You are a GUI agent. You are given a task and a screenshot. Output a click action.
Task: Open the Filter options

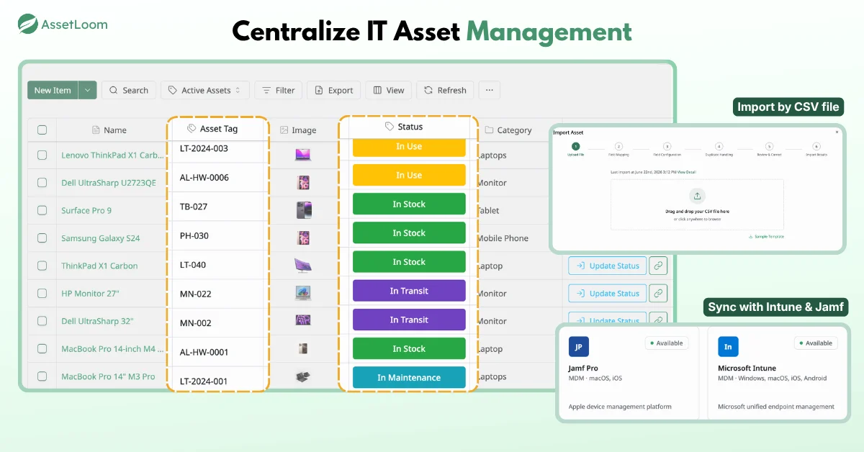pos(278,90)
